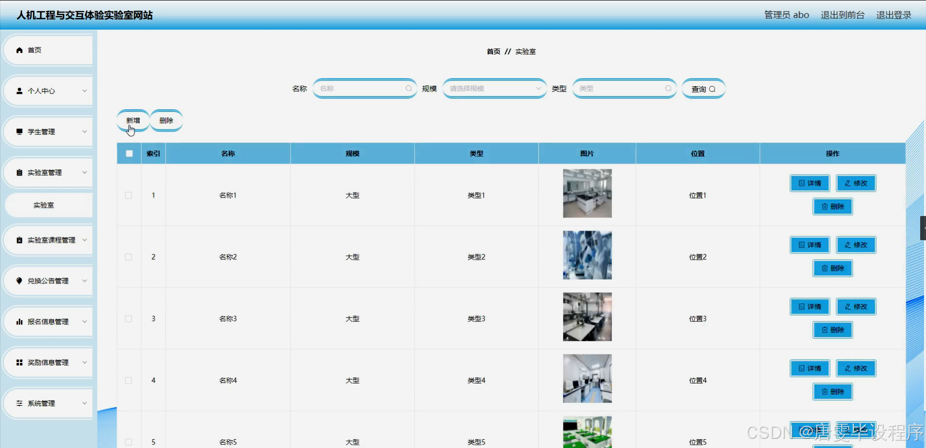Click the person icon beside 个人中心
The width and height of the screenshot is (926, 448).
[19, 91]
